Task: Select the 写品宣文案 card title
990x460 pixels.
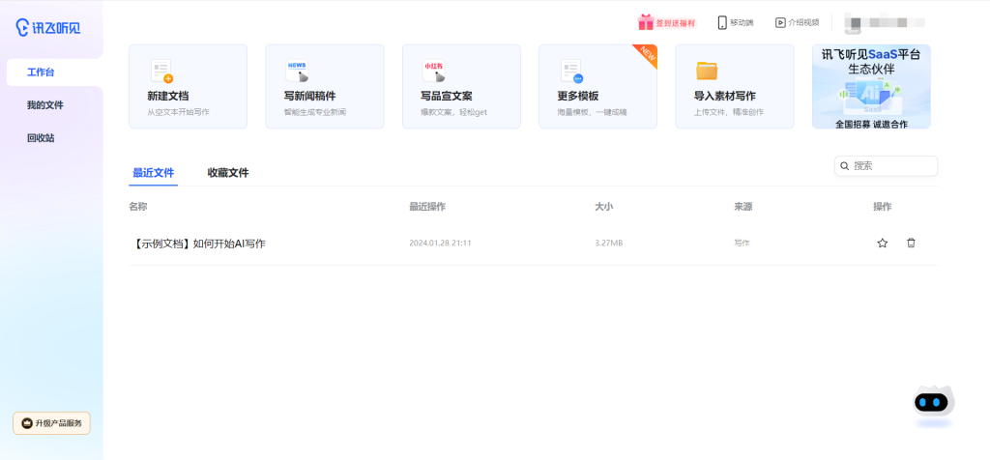Action: tap(447, 96)
